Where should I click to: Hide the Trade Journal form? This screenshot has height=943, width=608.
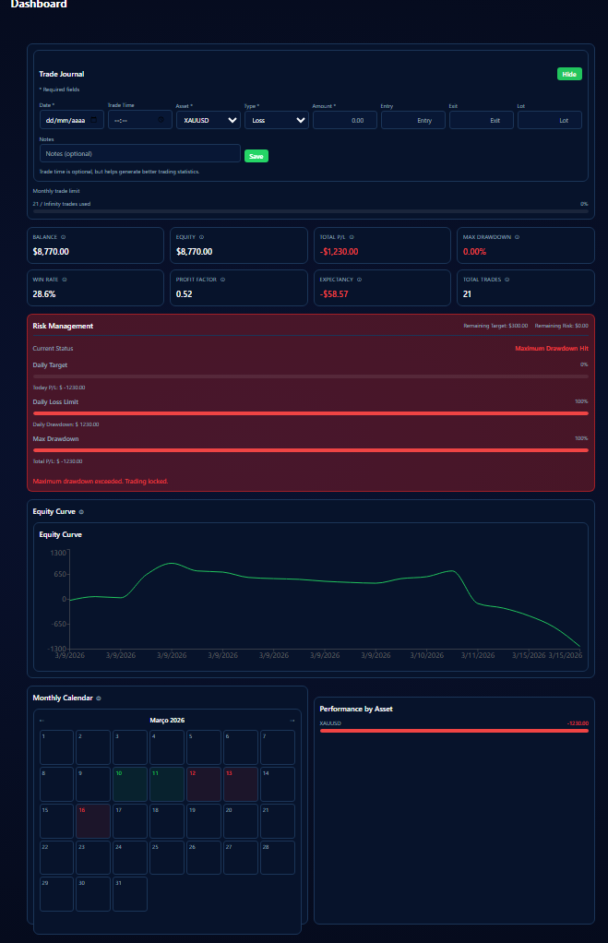click(x=569, y=74)
